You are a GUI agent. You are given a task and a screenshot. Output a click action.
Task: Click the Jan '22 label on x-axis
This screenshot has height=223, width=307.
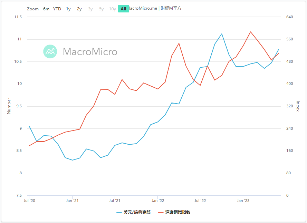[x=157, y=200]
